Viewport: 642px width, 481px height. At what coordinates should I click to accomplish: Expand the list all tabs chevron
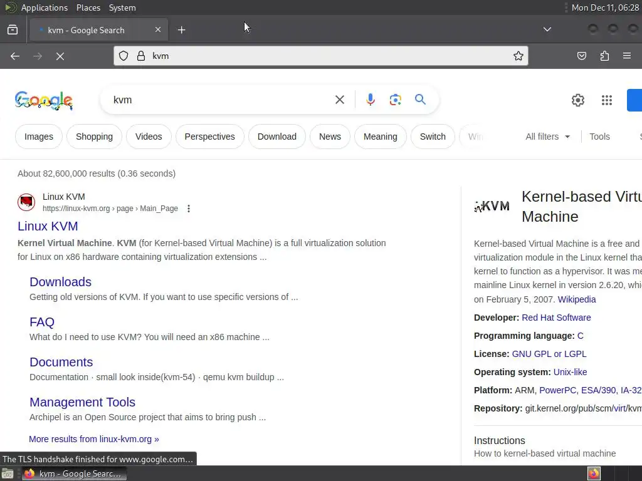tap(547, 29)
